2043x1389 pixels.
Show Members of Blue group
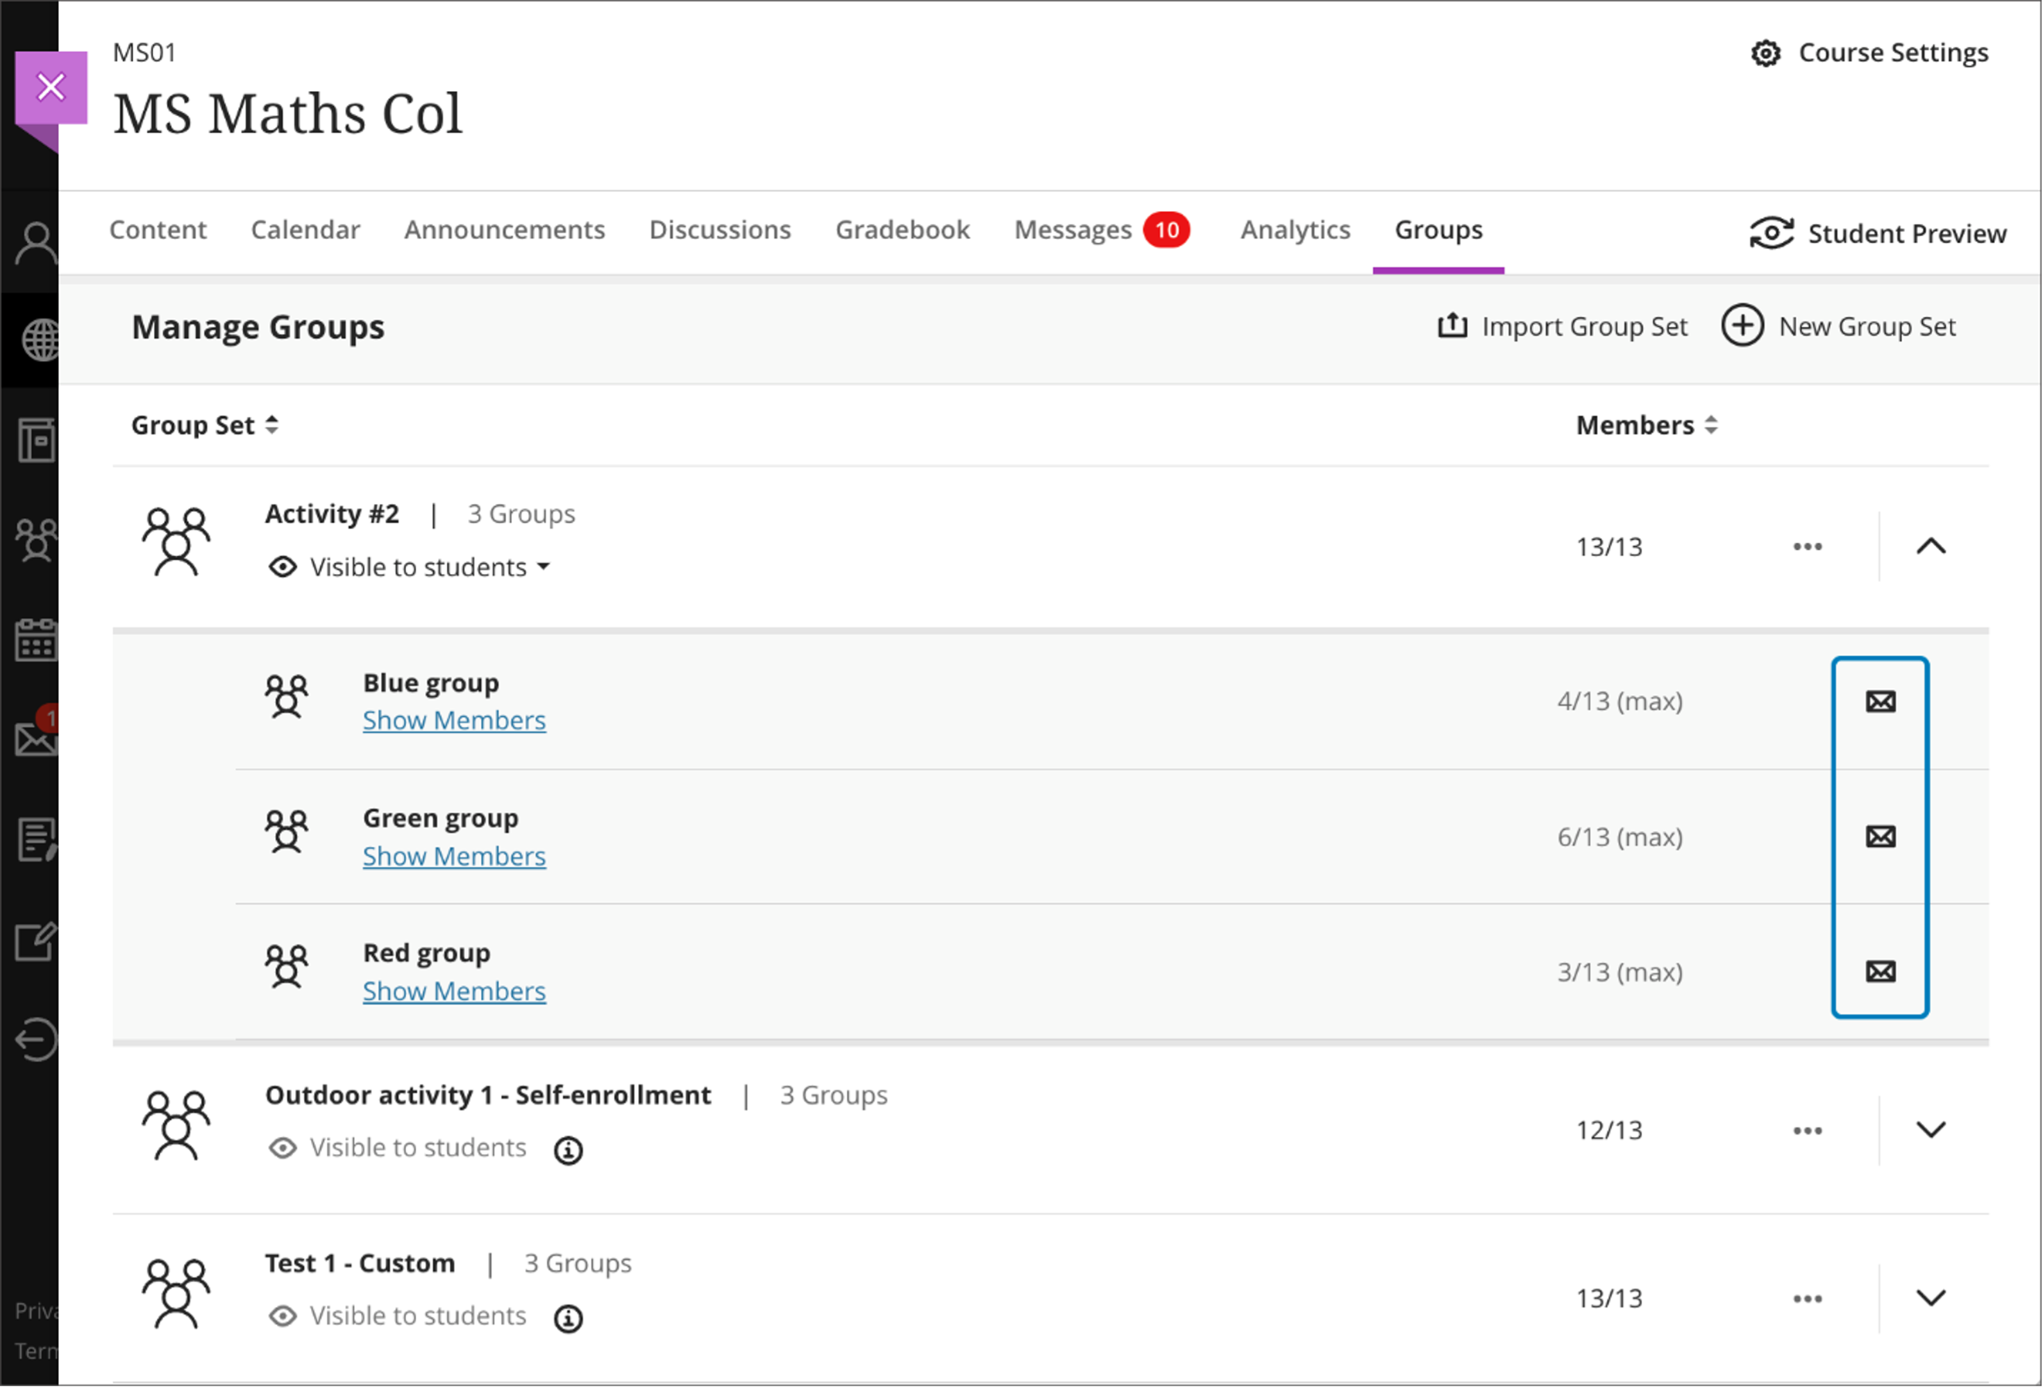pyautogui.click(x=453, y=721)
